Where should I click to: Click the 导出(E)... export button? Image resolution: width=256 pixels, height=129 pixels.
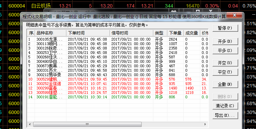pos(225,115)
